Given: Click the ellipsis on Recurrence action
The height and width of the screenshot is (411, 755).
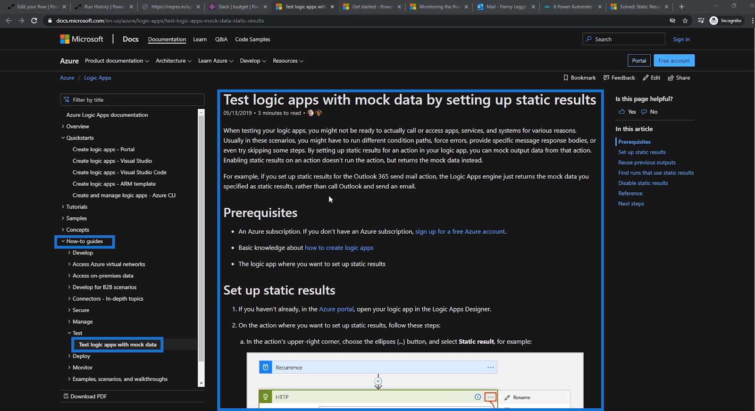Looking at the screenshot, I should [491, 368].
